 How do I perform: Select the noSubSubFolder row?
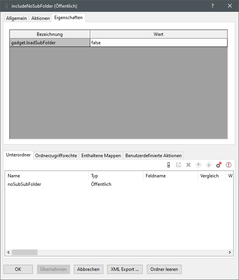pyautogui.click(x=119, y=184)
